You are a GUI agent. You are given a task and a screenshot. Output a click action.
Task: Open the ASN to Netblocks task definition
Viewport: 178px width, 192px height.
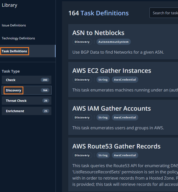[98, 33]
